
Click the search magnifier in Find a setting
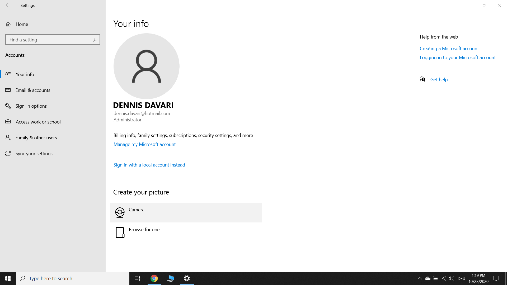click(95, 40)
